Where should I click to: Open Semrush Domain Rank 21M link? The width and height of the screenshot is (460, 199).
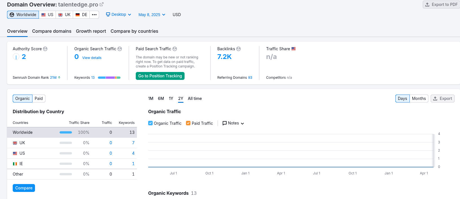coord(53,77)
